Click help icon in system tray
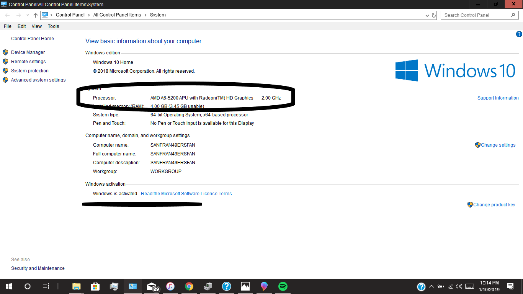The width and height of the screenshot is (523, 294). point(421,286)
